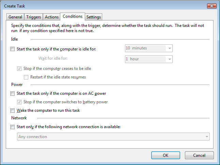The height and width of the screenshot is (165, 220).
Task: Close the Create Task dialog window
Action: click(x=212, y=6)
